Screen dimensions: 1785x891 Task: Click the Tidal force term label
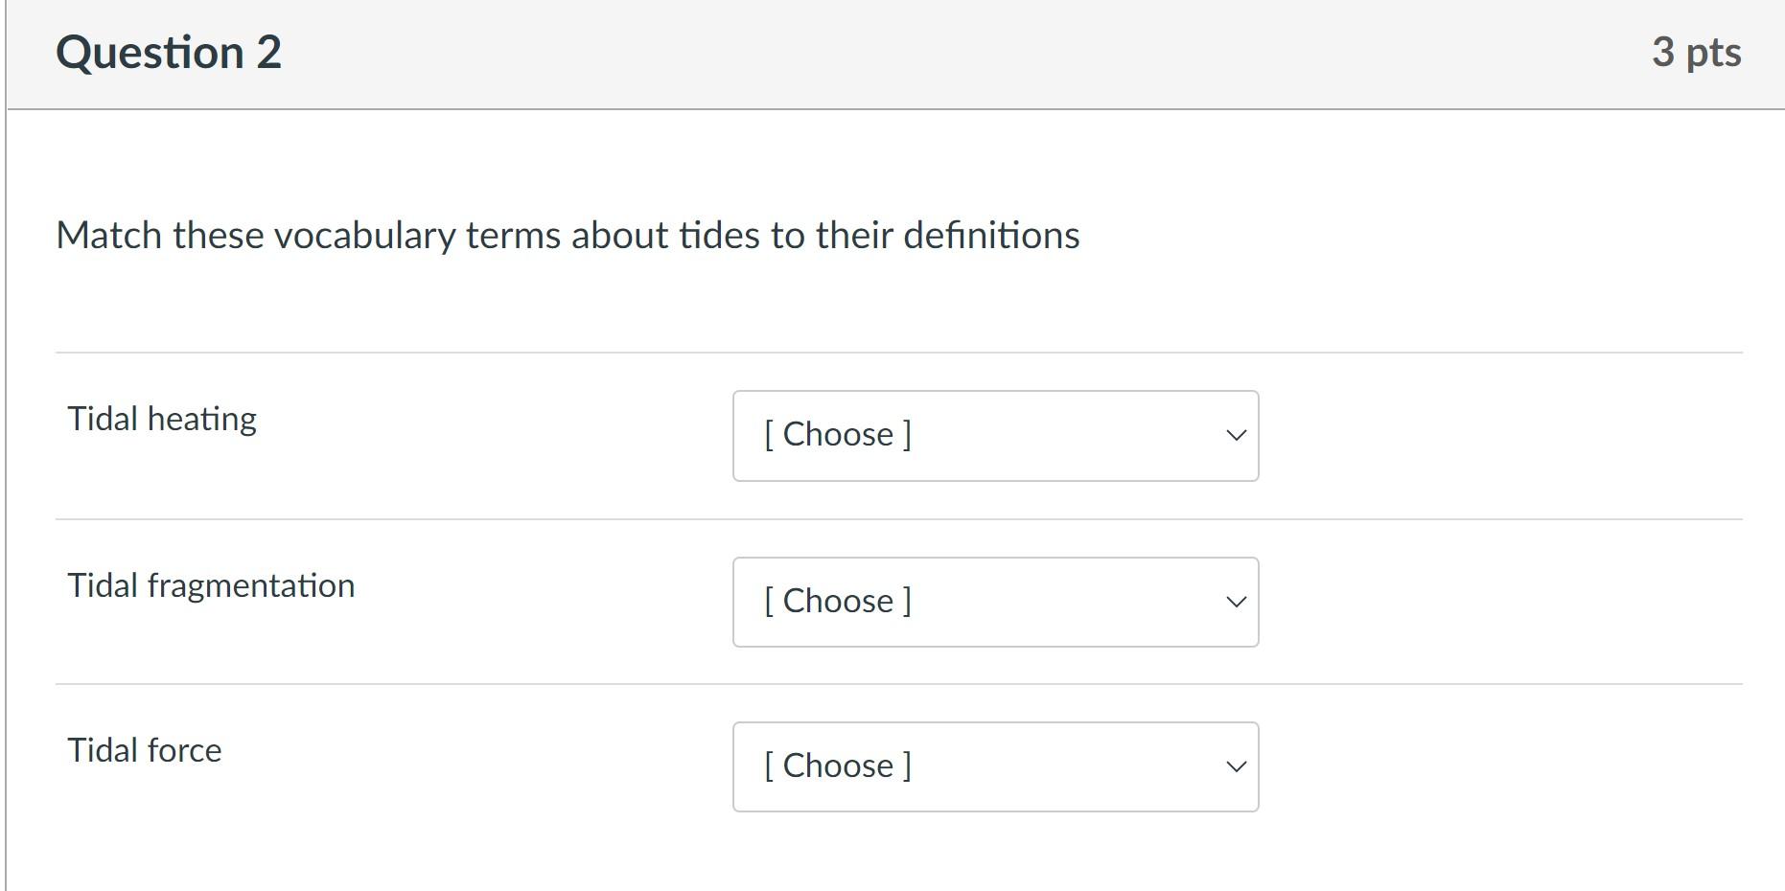(143, 750)
